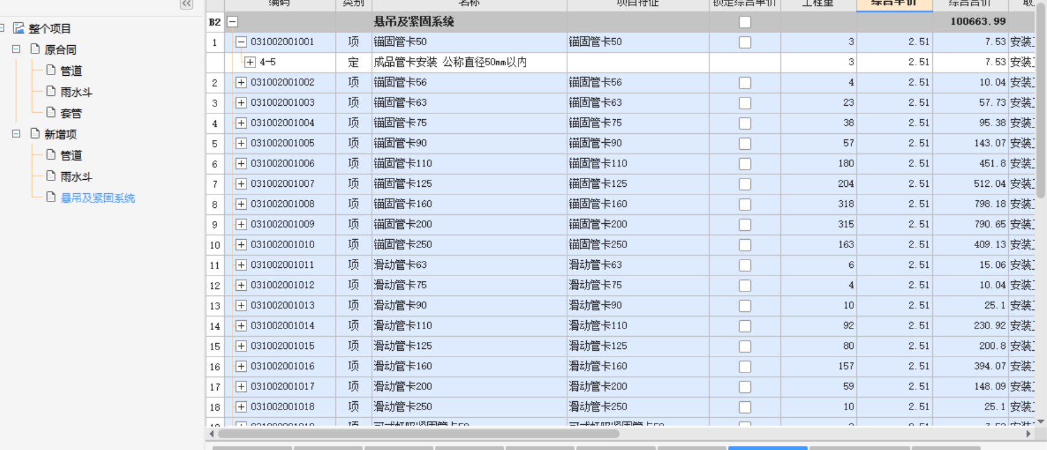1047x450 pixels.
Task: Check lock price for 锚固管卡90
Action: click(745, 144)
